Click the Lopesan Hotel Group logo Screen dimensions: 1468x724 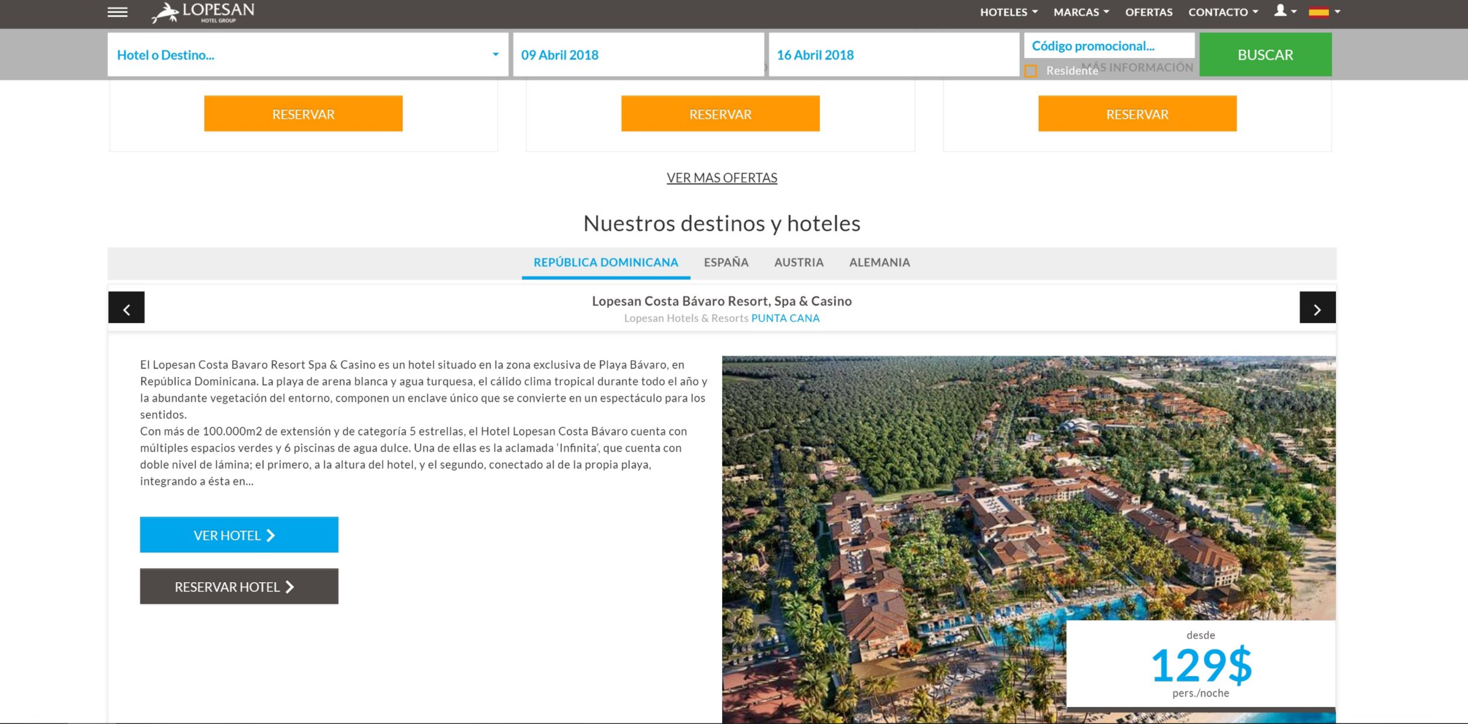203,13
